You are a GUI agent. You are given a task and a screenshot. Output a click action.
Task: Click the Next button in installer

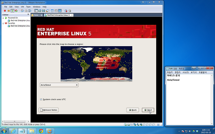tap(148, 110)
